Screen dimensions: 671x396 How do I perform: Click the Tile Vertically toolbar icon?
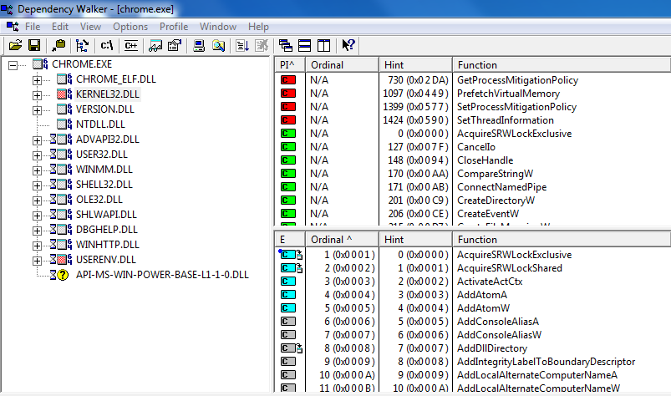point(324,45)
